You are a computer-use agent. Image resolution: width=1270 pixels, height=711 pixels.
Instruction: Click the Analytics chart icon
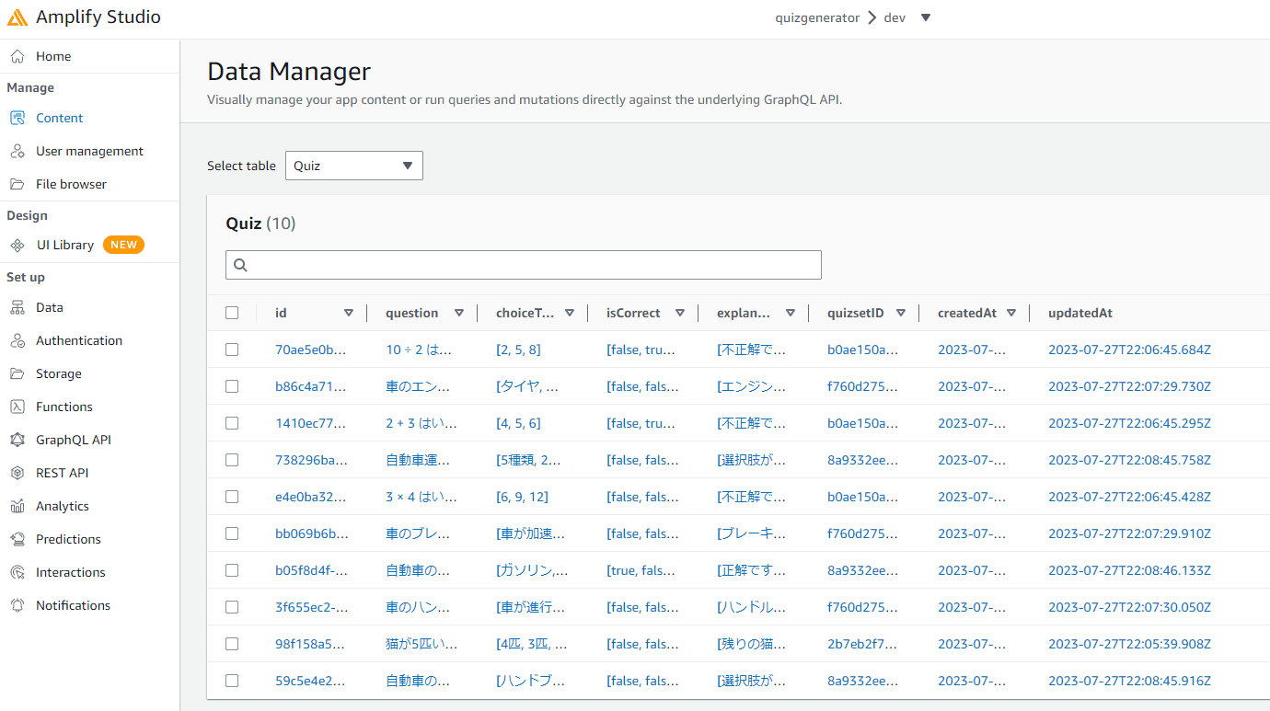(17, 506)
